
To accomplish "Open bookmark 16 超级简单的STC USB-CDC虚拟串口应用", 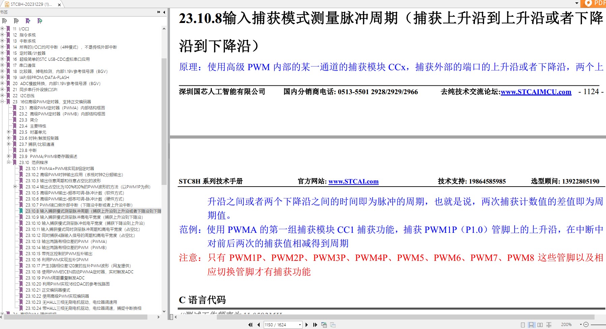I will (51, 59).
